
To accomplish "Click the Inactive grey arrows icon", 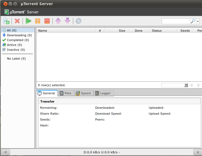I will [4, 49].
